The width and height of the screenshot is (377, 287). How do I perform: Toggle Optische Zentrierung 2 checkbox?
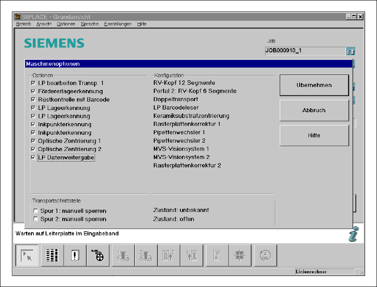33,149
